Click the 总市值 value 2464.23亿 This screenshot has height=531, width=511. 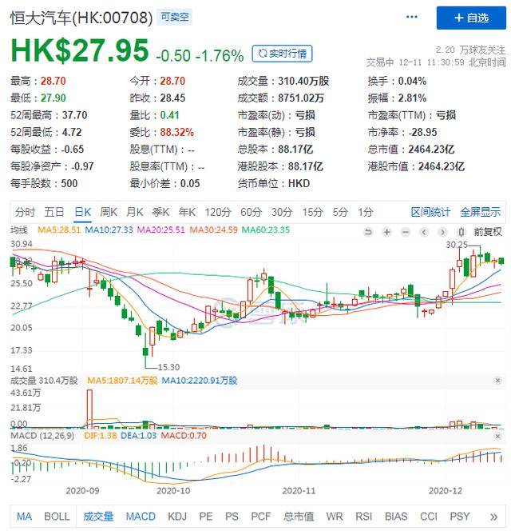tap(431, 150)
